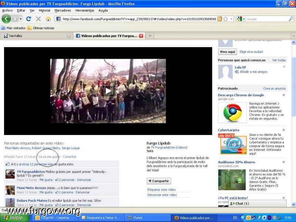Close the Audifonos 50% Ahorro ad
The image size is (296, 222).
click(283, 162)
